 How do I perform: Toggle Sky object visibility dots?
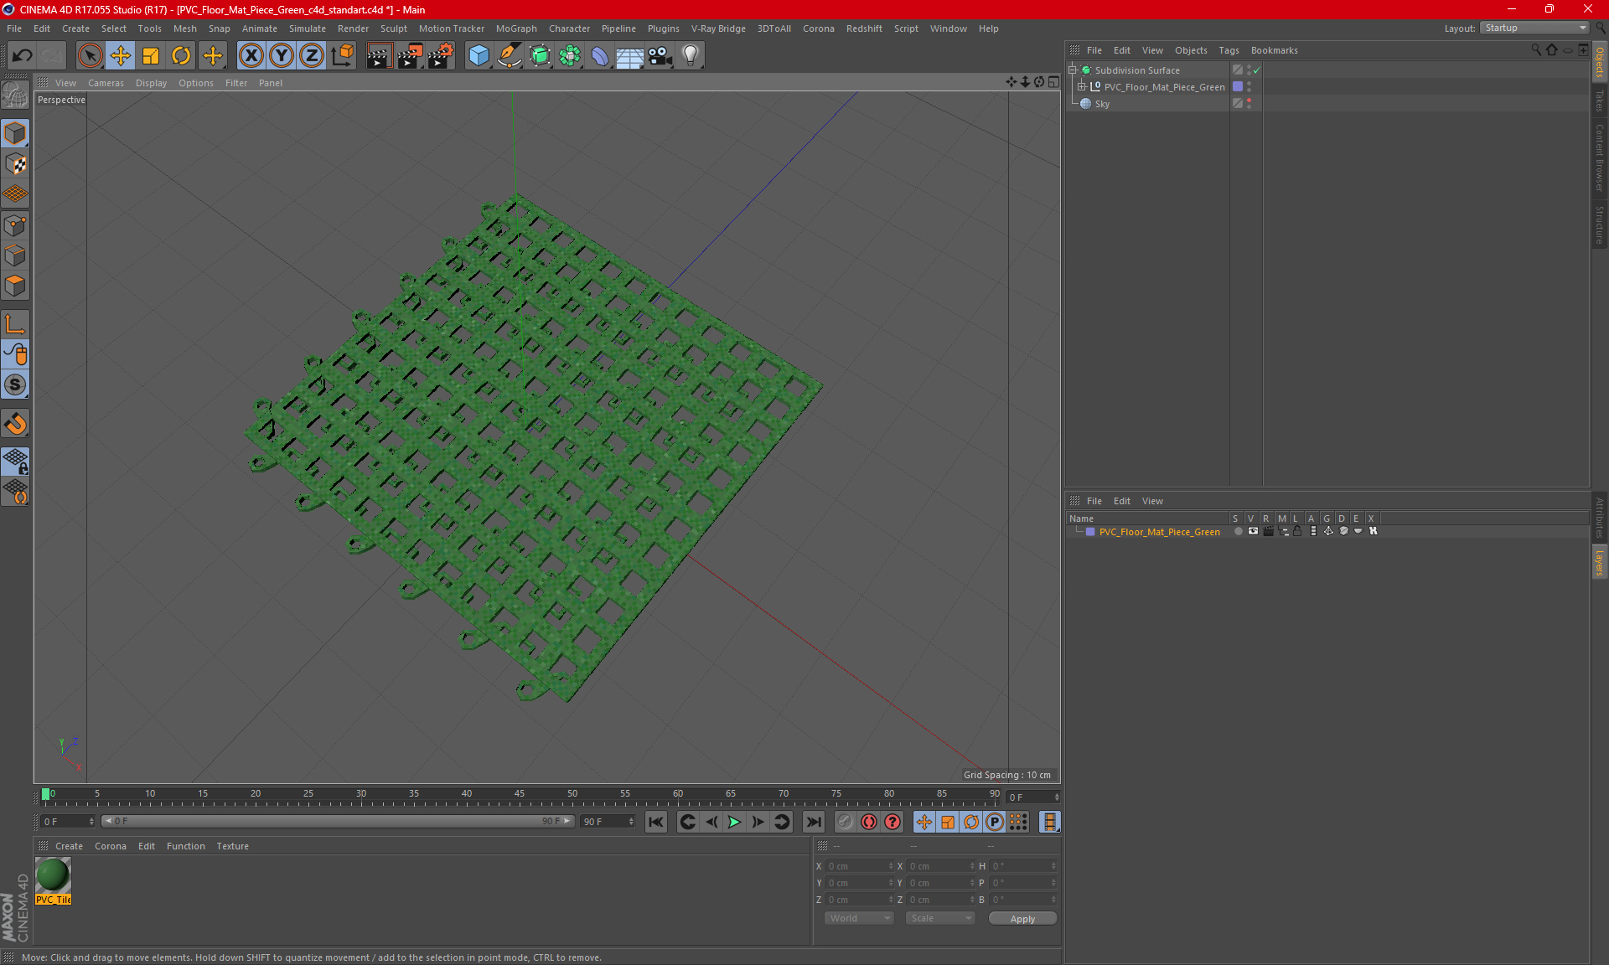pyautogui.click(x=1249, y=103)
